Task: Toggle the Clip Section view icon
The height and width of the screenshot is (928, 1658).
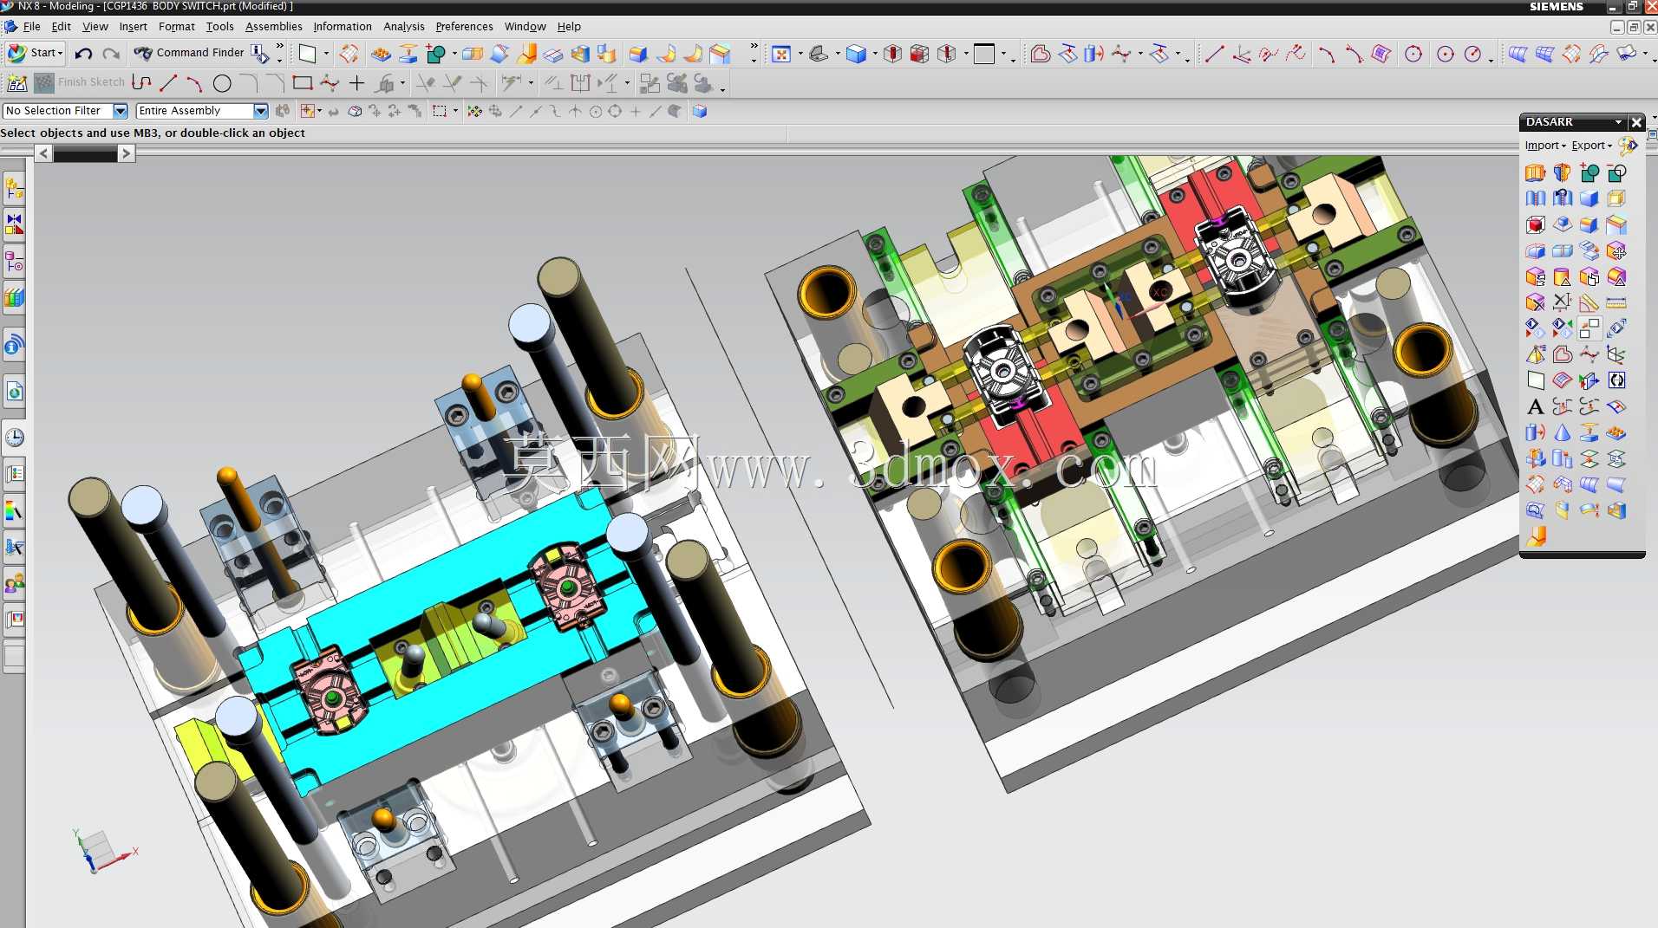Action: click(920, 54)
